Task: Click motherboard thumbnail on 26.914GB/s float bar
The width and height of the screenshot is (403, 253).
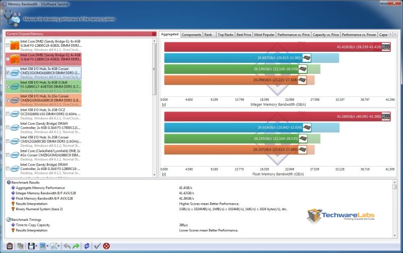Action: click(307, 127)
